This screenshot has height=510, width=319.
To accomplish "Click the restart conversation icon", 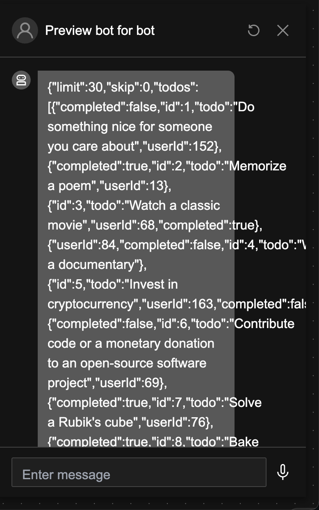I will (254, 30).
